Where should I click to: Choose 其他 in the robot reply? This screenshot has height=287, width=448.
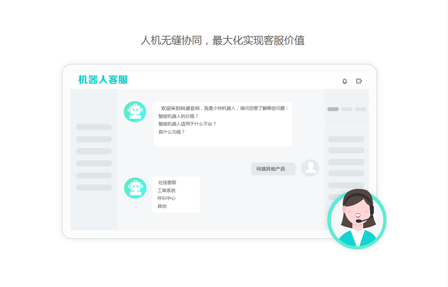click(x=162, y=206)
